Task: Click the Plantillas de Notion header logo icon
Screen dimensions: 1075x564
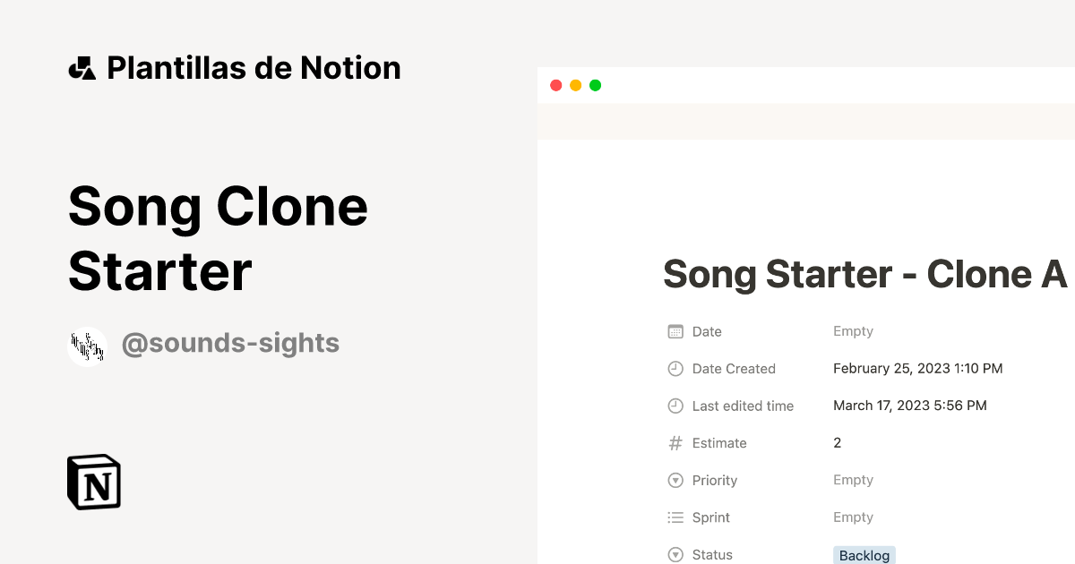Action: [x=82, y=67]
